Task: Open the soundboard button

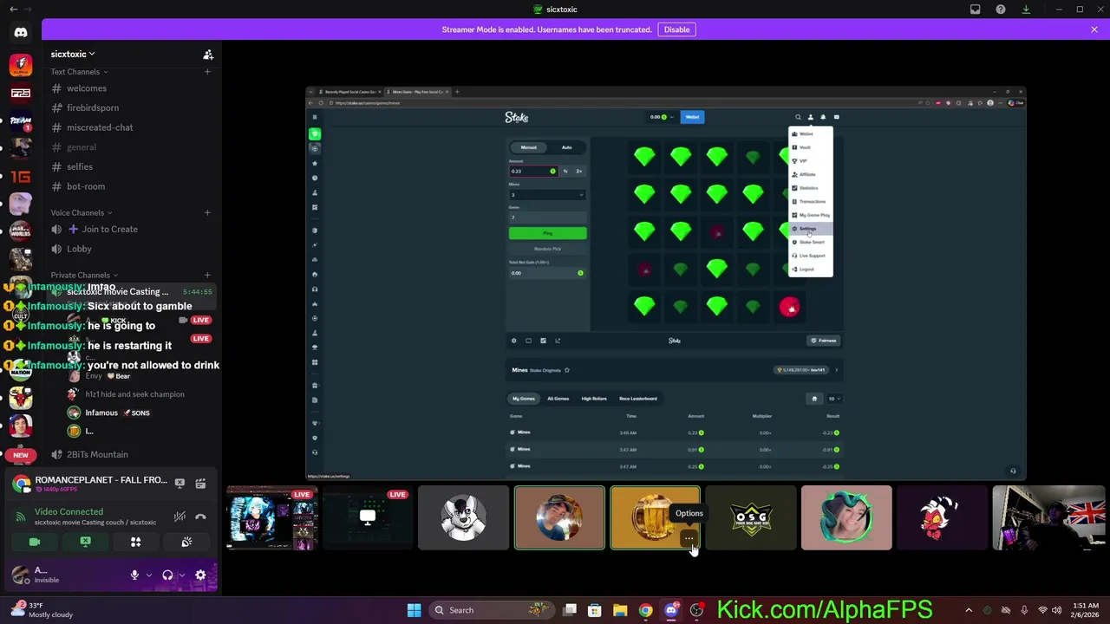Action: (186, 542)
